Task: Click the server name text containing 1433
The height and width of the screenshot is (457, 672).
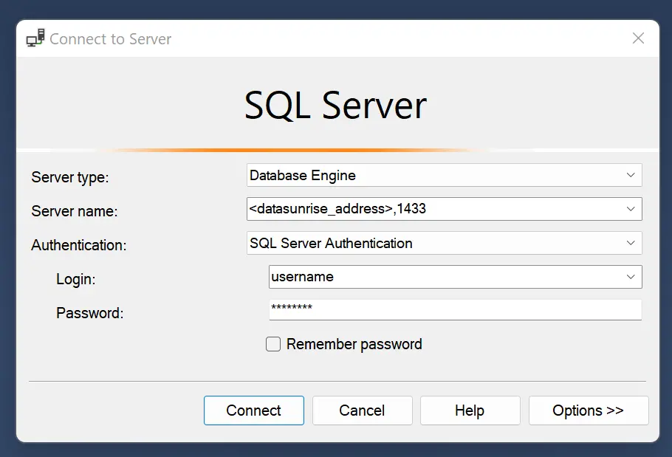Action: point(337,209)
